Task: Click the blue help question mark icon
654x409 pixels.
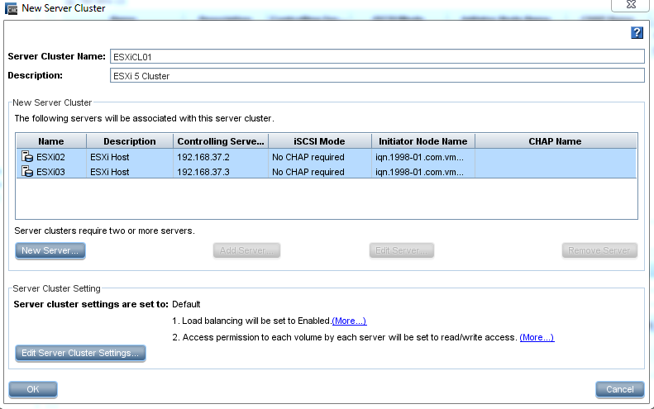Action: 637,32
